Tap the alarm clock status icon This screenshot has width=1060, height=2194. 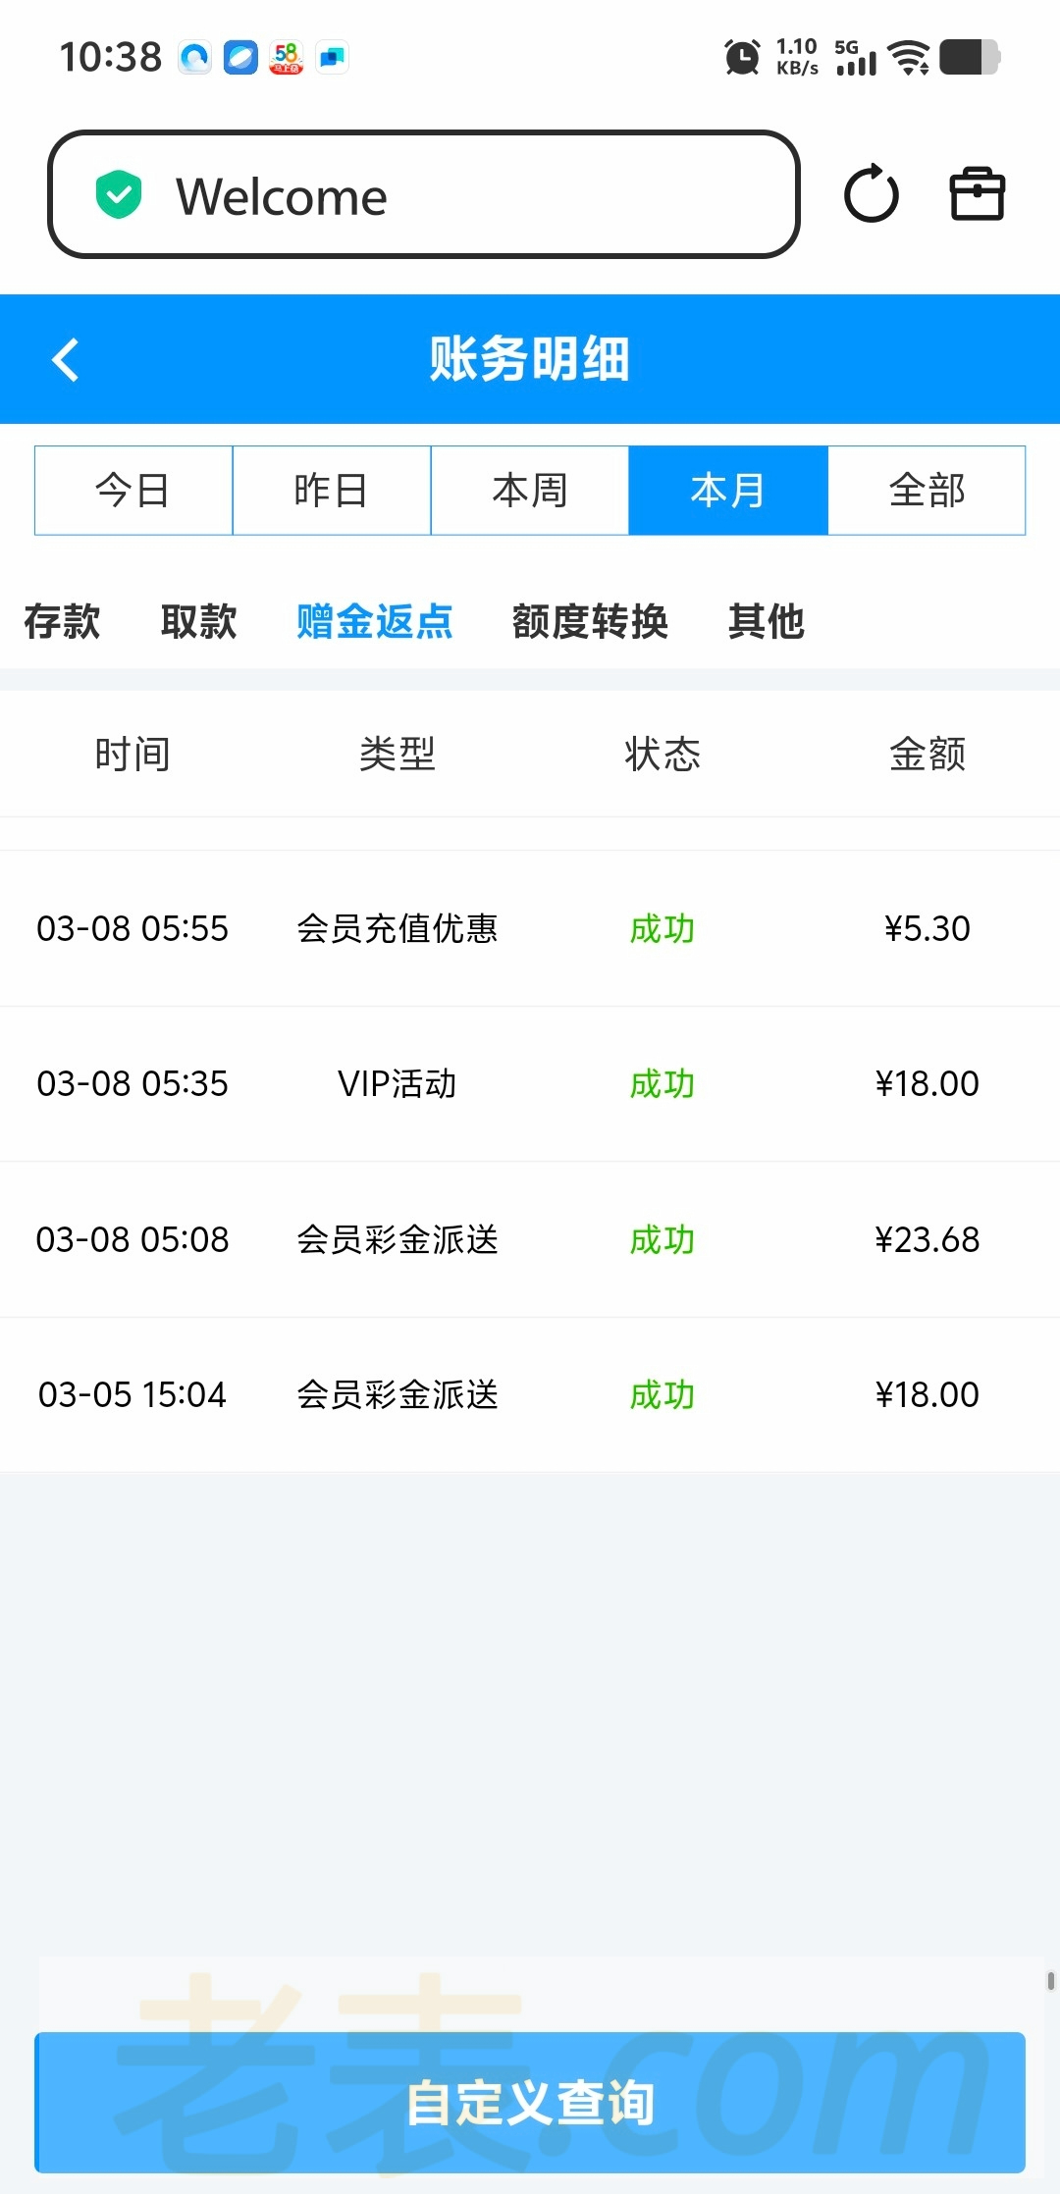point(742,57)
